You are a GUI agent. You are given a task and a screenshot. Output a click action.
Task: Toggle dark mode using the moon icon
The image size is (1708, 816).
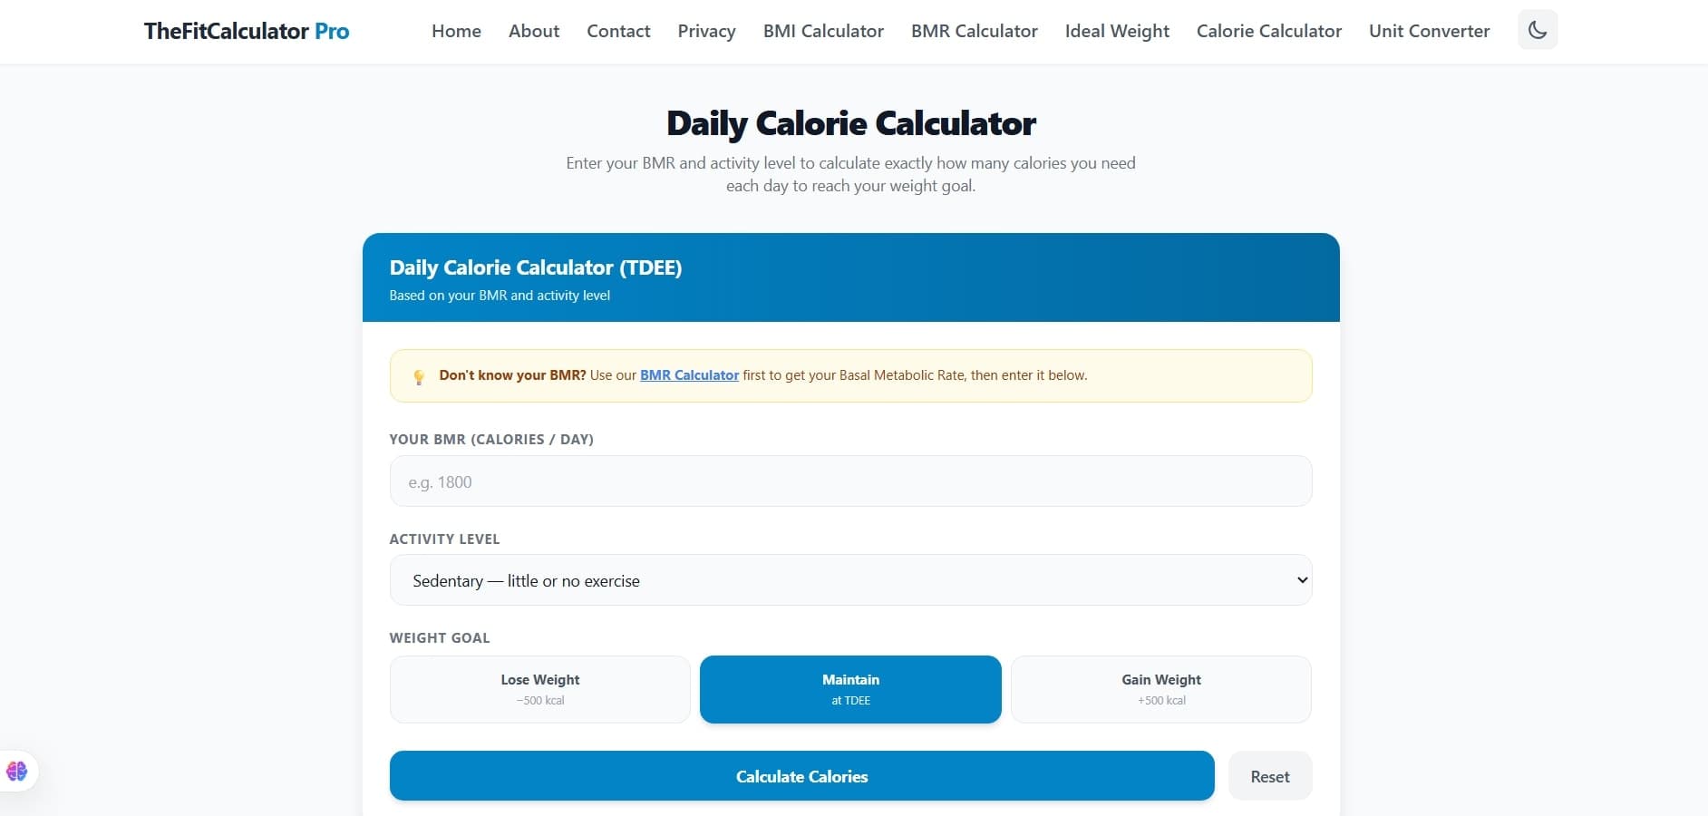tap(1537, 29)
